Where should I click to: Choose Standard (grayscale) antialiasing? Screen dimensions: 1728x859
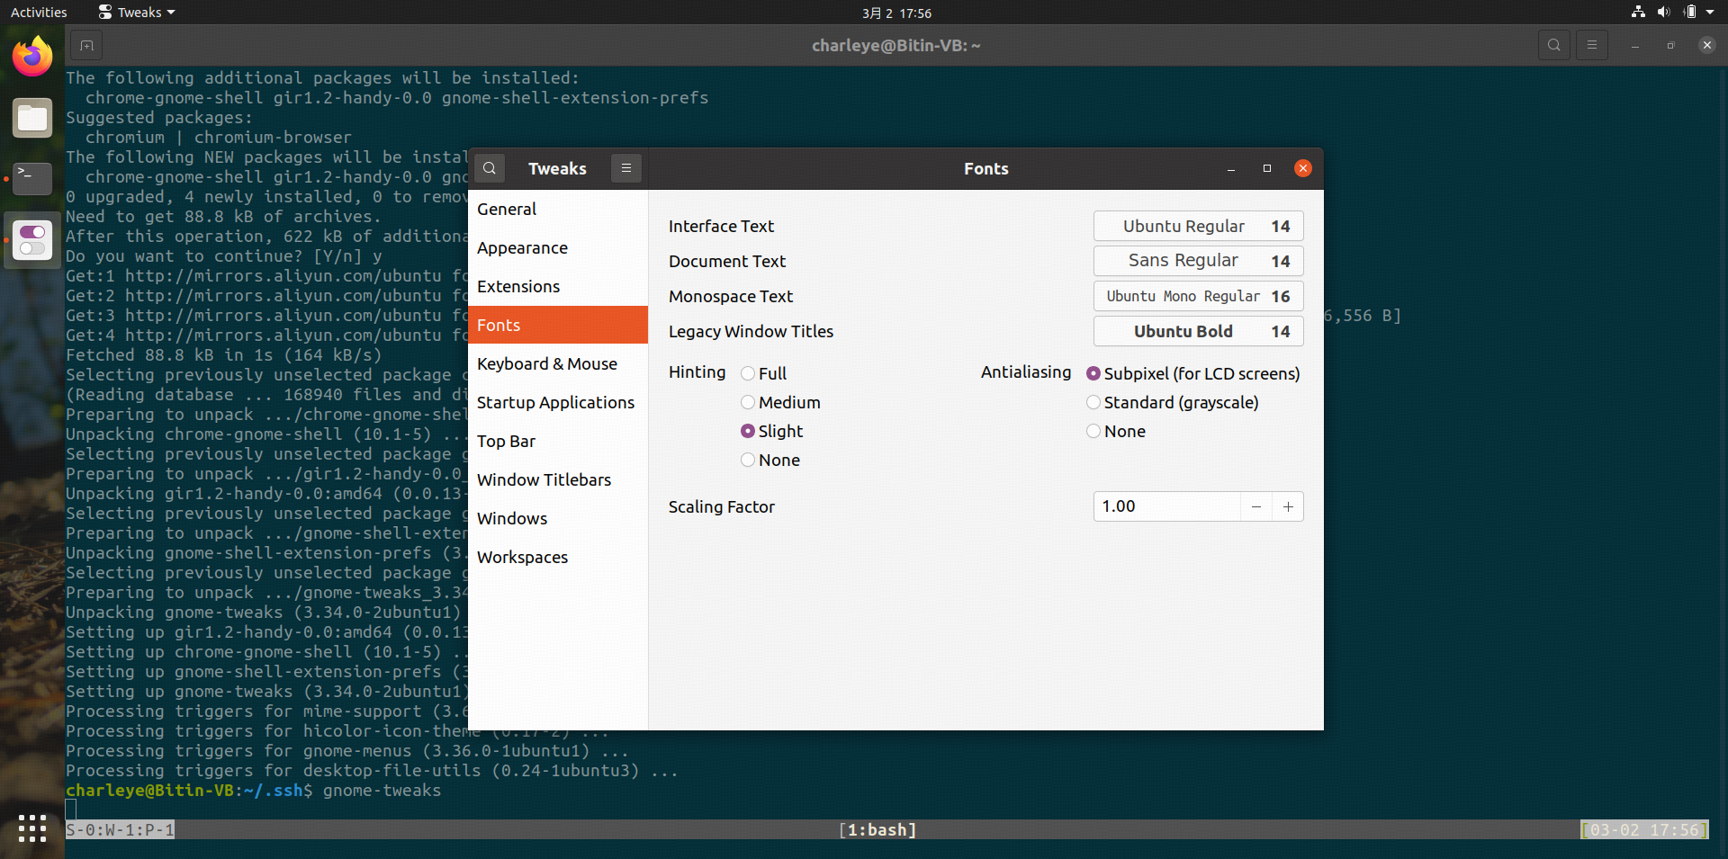point(1093,402)
